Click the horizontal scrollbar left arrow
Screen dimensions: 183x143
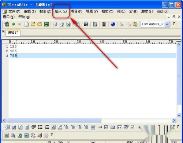pyautogui.click(x=4, y=120)
